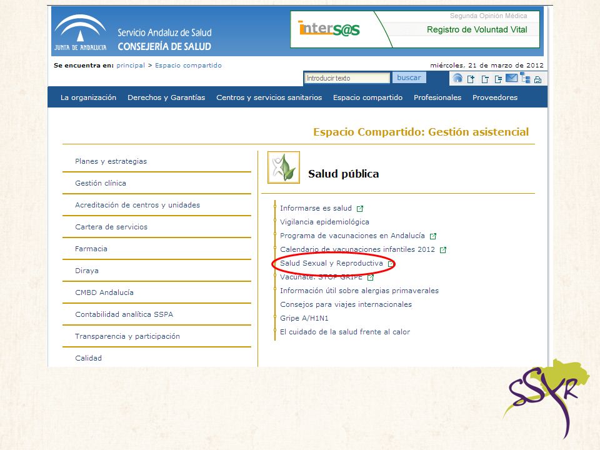Screen dimensions: 600x450
Task: Open Proveedores menu
Action: 495,97
